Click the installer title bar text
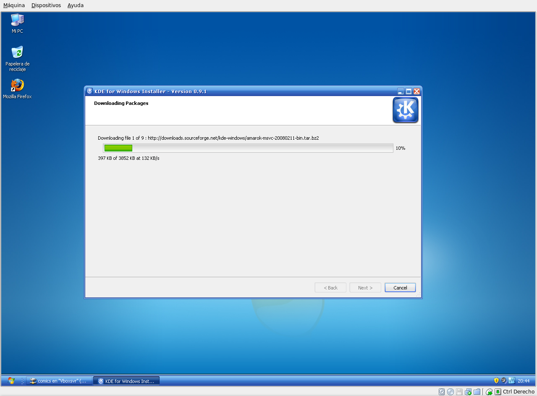Viewport: 537px width, 396px height. [x=150, y=91]
